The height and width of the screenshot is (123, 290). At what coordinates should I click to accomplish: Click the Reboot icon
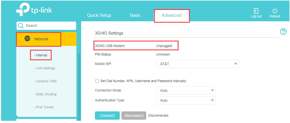click(x=275, y=11)
